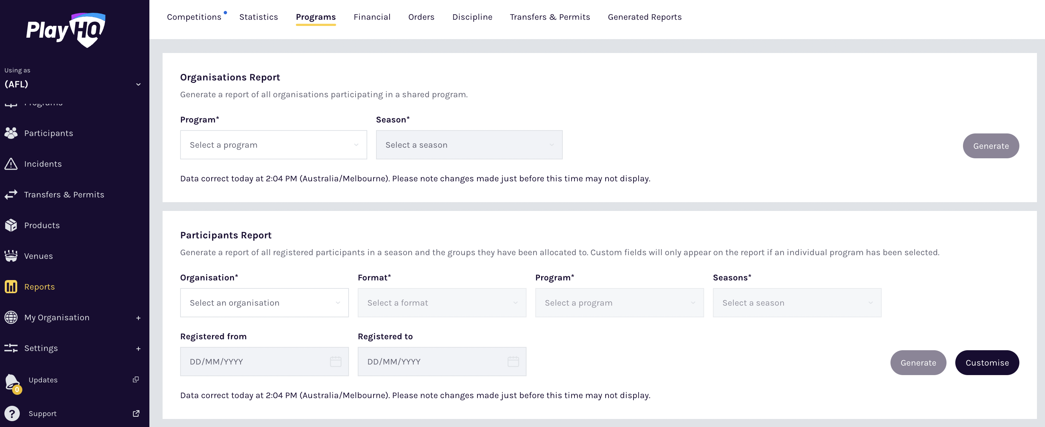This screenshot has width=1045, height=427.
Task: Click the Transfers & Permits arrows icon
Action: [x=11, y=194]
